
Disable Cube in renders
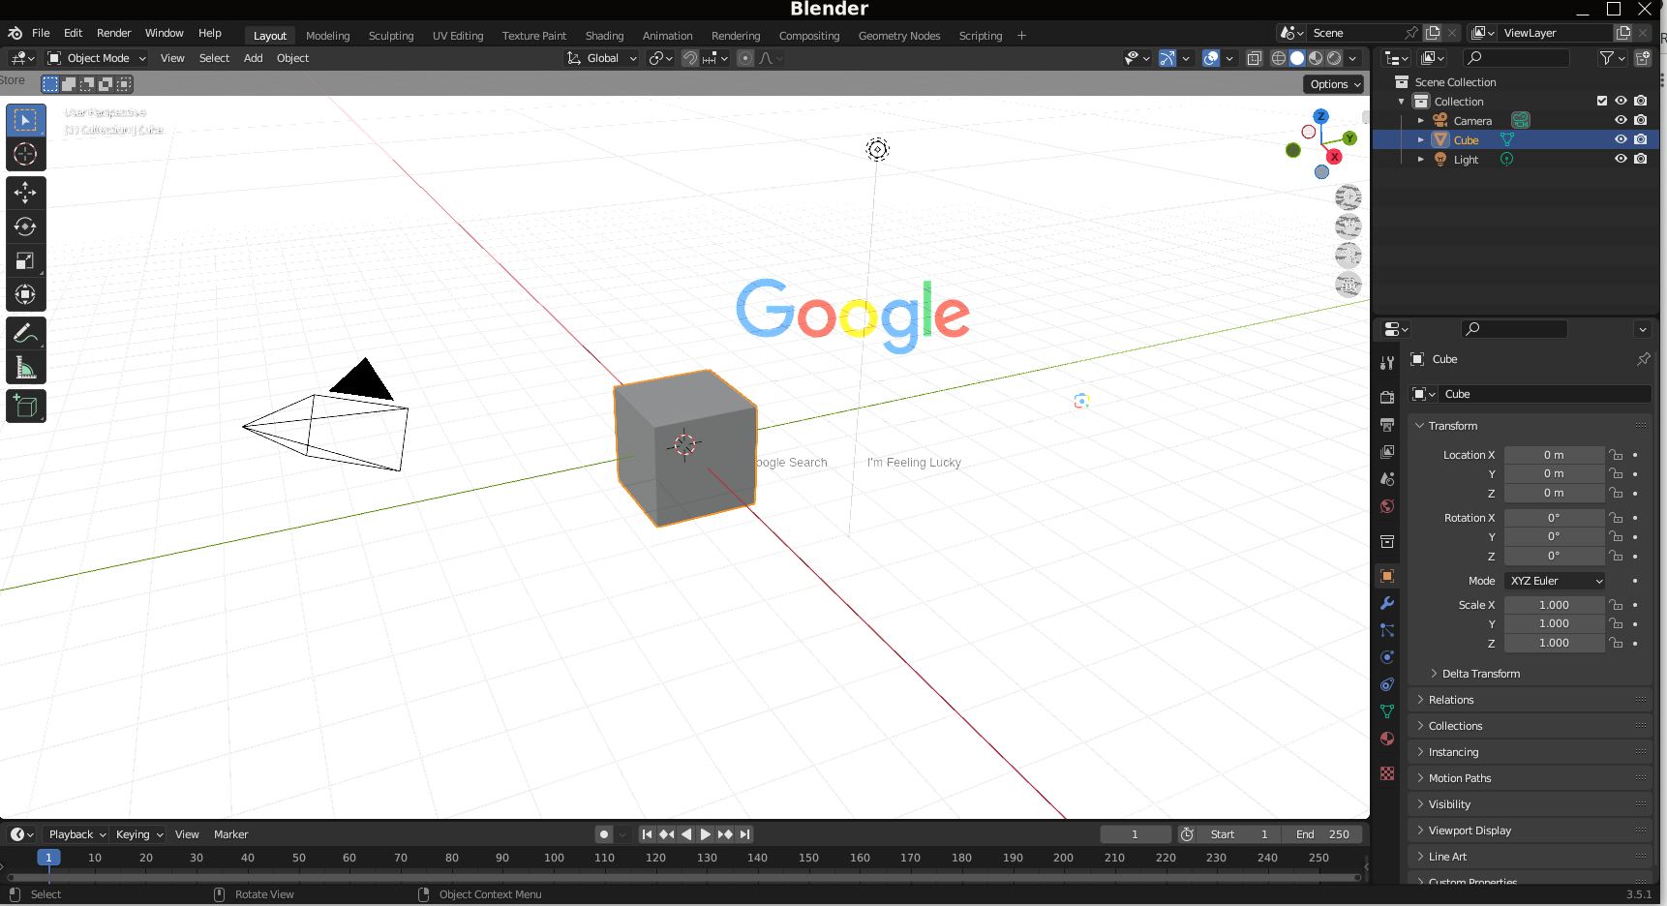1640,139
